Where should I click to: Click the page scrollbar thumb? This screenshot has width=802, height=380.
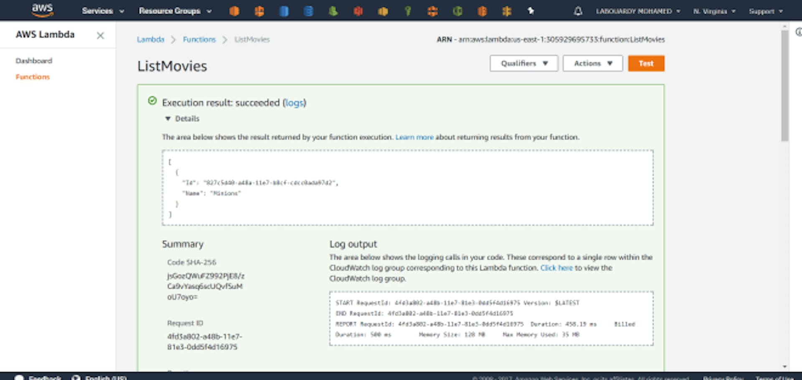click(x=785, y=86)
